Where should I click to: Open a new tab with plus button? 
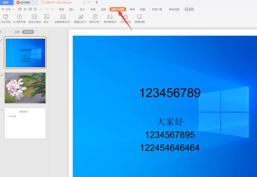pos(97,2)
